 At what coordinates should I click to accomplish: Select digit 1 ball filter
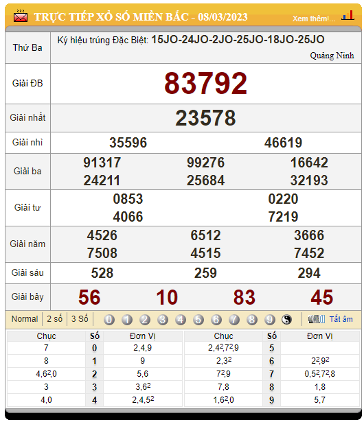pyautogui.click(x=127, y=320)
